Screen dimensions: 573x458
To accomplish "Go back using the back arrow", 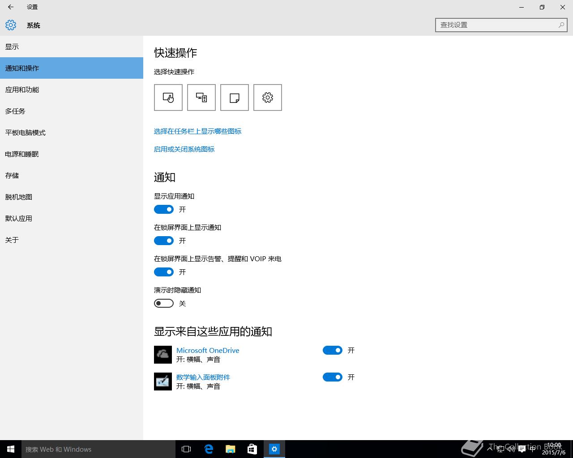I will (11, 7).
